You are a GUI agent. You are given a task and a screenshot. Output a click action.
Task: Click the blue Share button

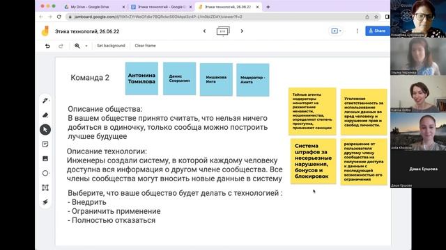(x=378, y=31)
